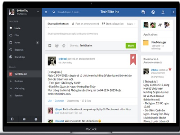
Task: Click MinhThu profile avatar
Action: point(12,12)
